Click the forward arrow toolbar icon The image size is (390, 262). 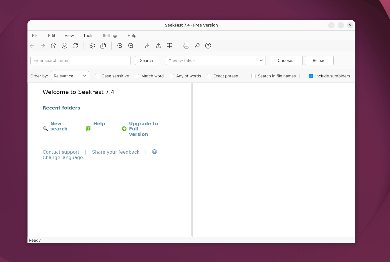coord(43,46)
